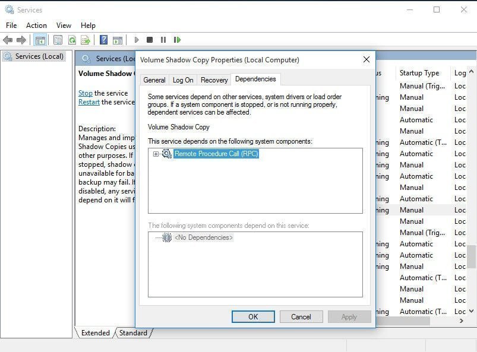The width and height of the screenshot is (477, 352).
Task: Expand the Remote Procedure Call (RPC) node
Action: tap(156, 154)
